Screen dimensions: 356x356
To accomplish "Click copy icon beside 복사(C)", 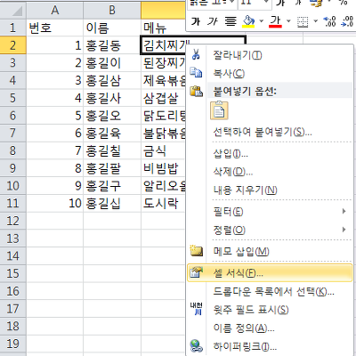I will pos(196,73).
